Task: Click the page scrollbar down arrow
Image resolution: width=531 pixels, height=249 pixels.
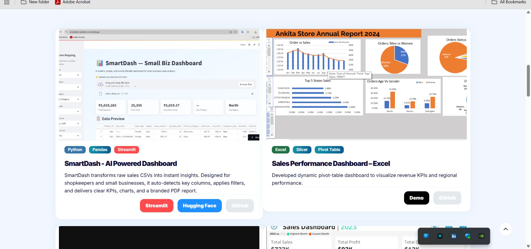Action: [x=528, y=246]
